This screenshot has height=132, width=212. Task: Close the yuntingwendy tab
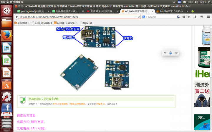48,11
